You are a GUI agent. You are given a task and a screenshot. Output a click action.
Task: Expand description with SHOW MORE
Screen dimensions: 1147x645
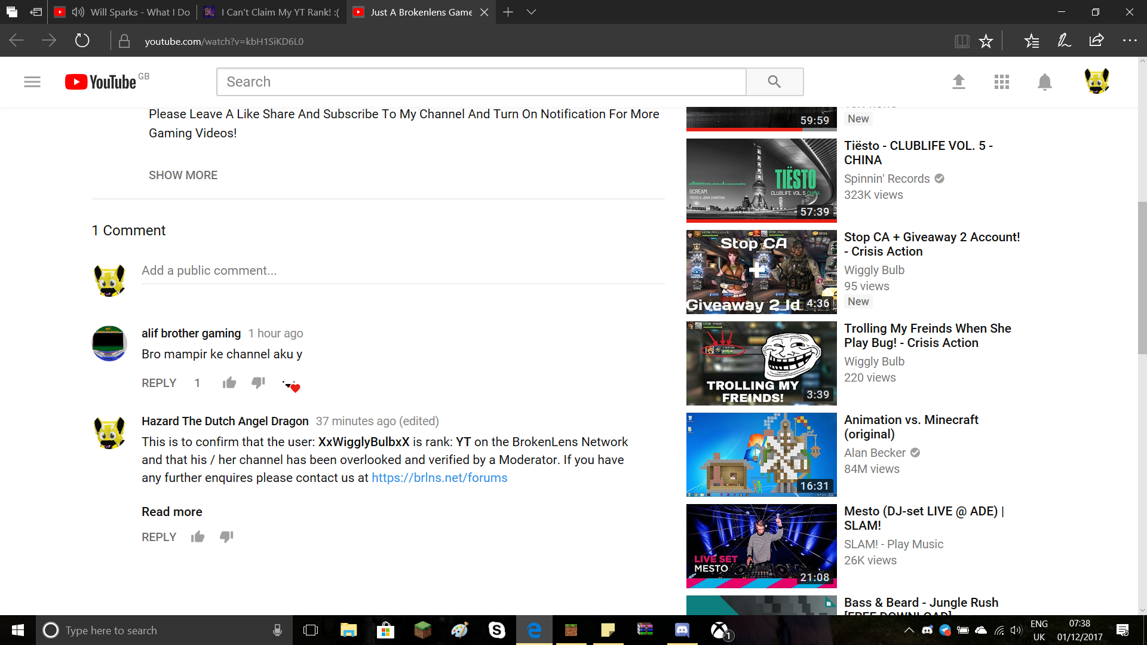[x=183, y=175]
